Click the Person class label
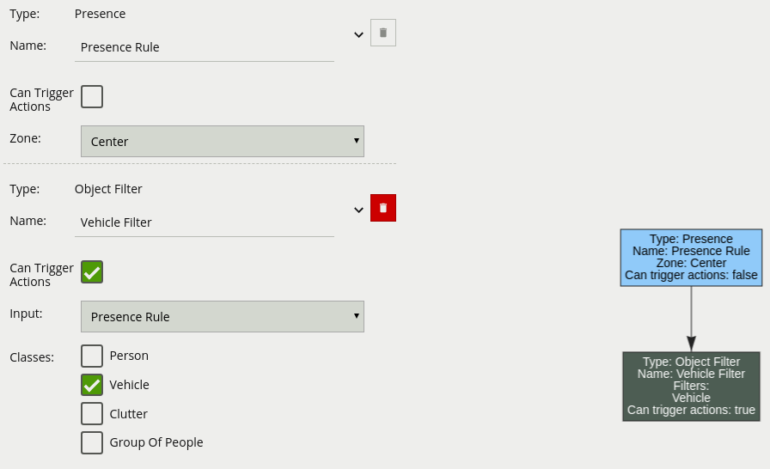 coord(129,356)
